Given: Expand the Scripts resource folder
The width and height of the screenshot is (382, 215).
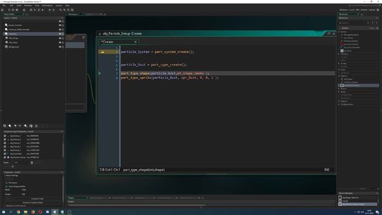Looking at the screenshot, I should point(339,63).
